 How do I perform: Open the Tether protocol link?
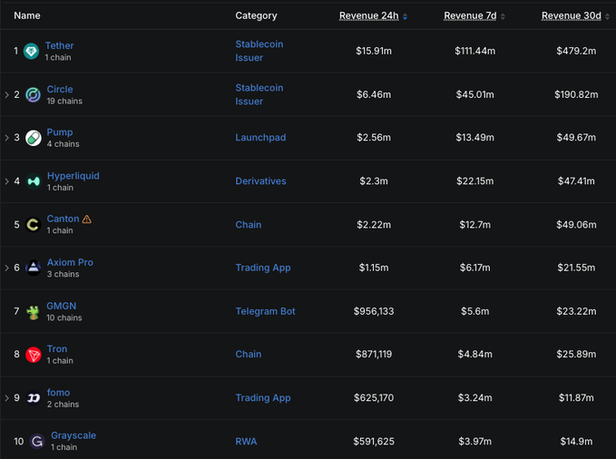(59, 45)
